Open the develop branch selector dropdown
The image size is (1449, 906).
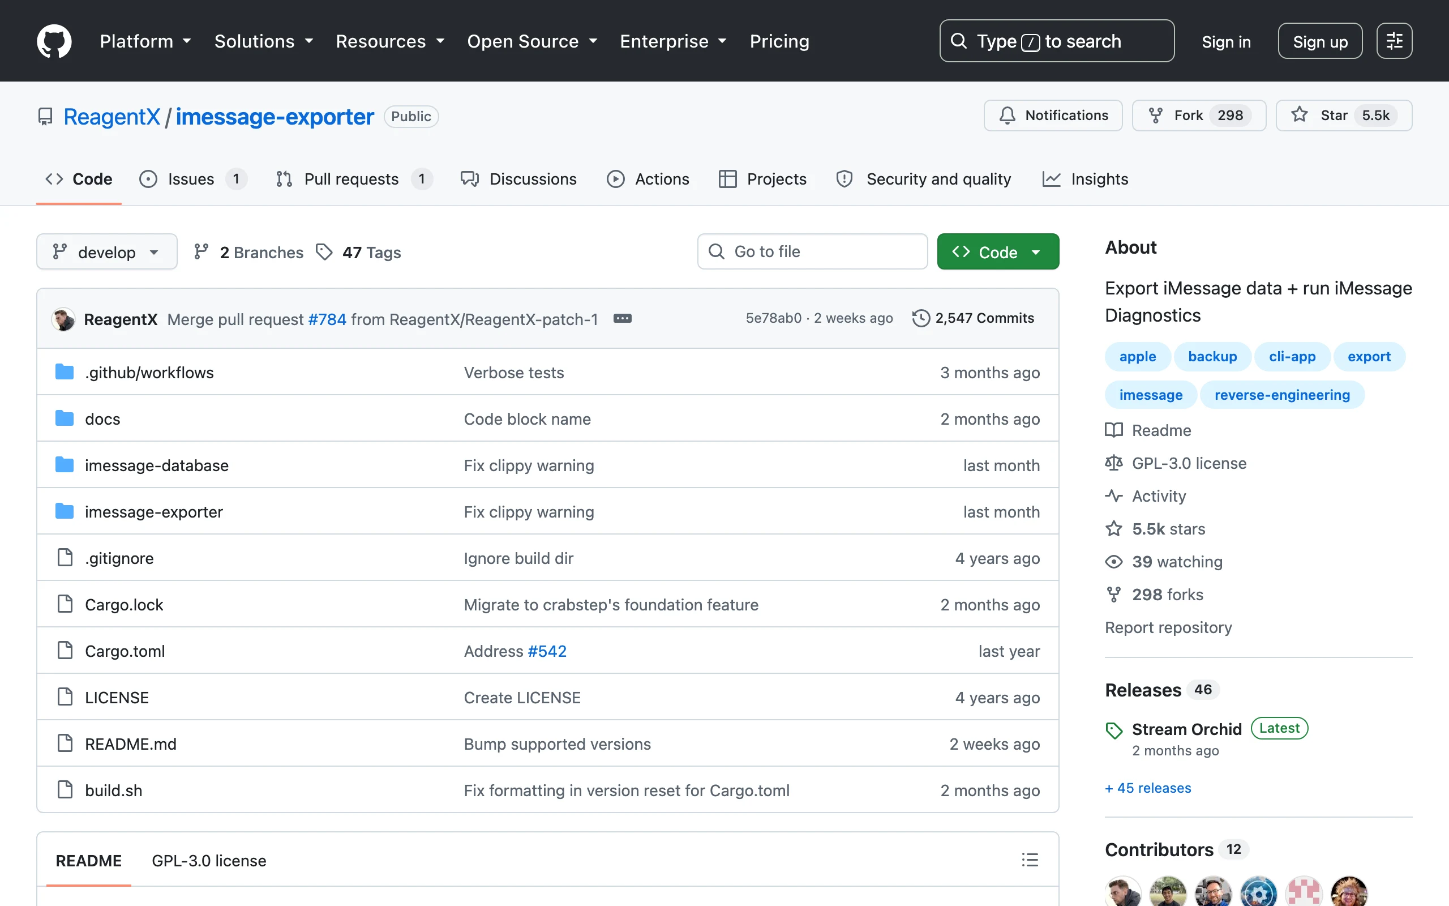106,251
